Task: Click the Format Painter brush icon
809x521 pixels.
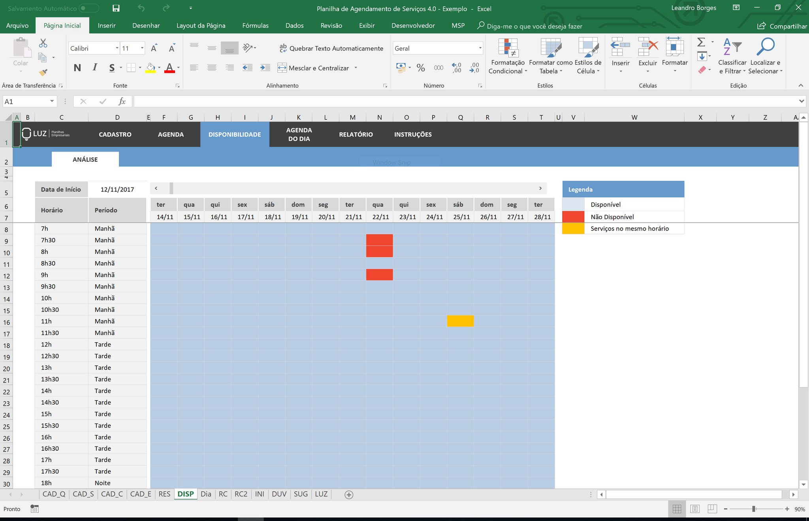Action: (43, 72)
